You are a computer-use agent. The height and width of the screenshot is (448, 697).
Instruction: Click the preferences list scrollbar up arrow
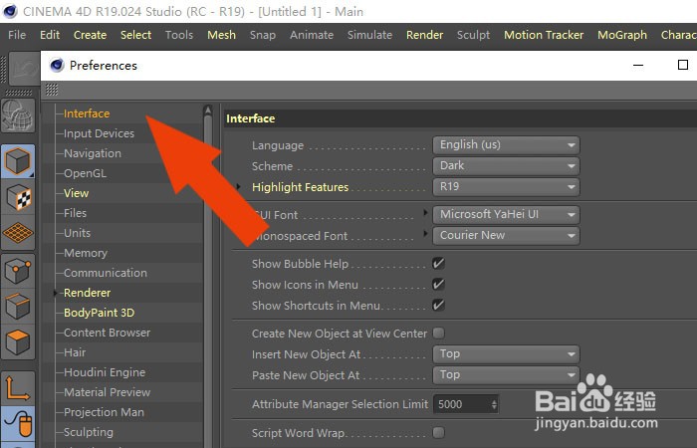(x=207, y=111)
